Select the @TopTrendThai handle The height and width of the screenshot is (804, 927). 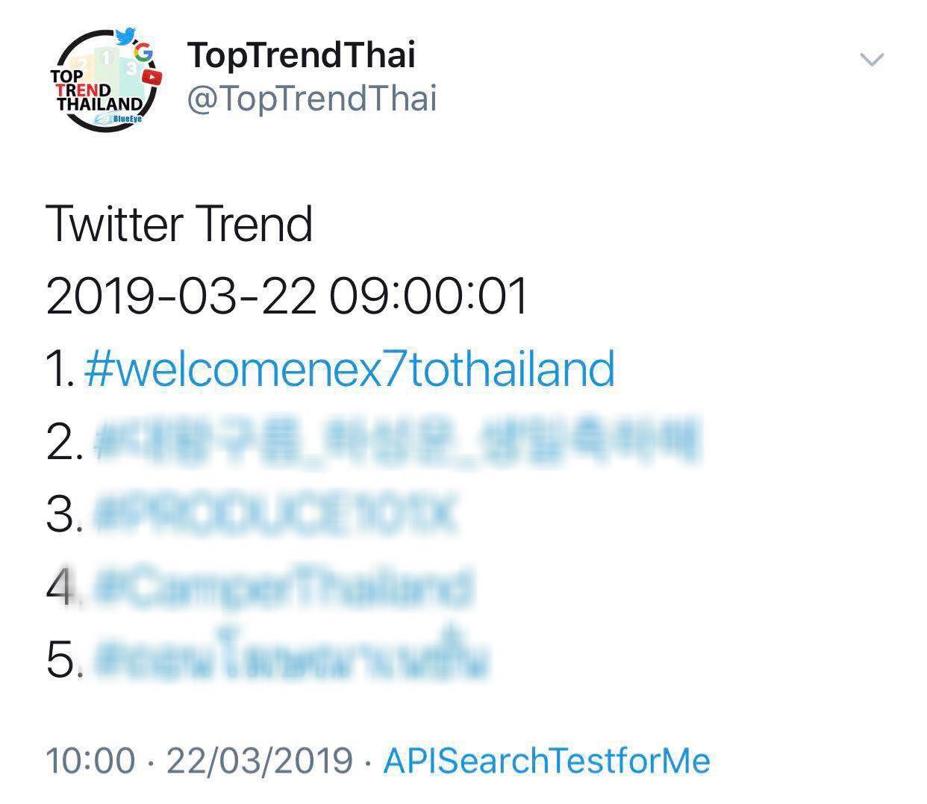point(311,99)
